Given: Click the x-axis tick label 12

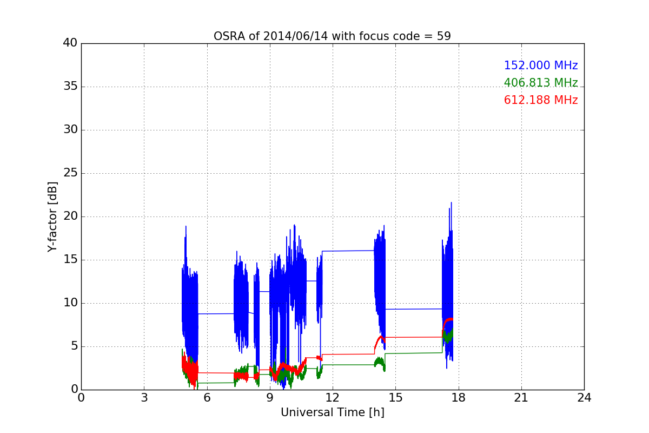Looking at the screenshot, I should coord(333,398).
